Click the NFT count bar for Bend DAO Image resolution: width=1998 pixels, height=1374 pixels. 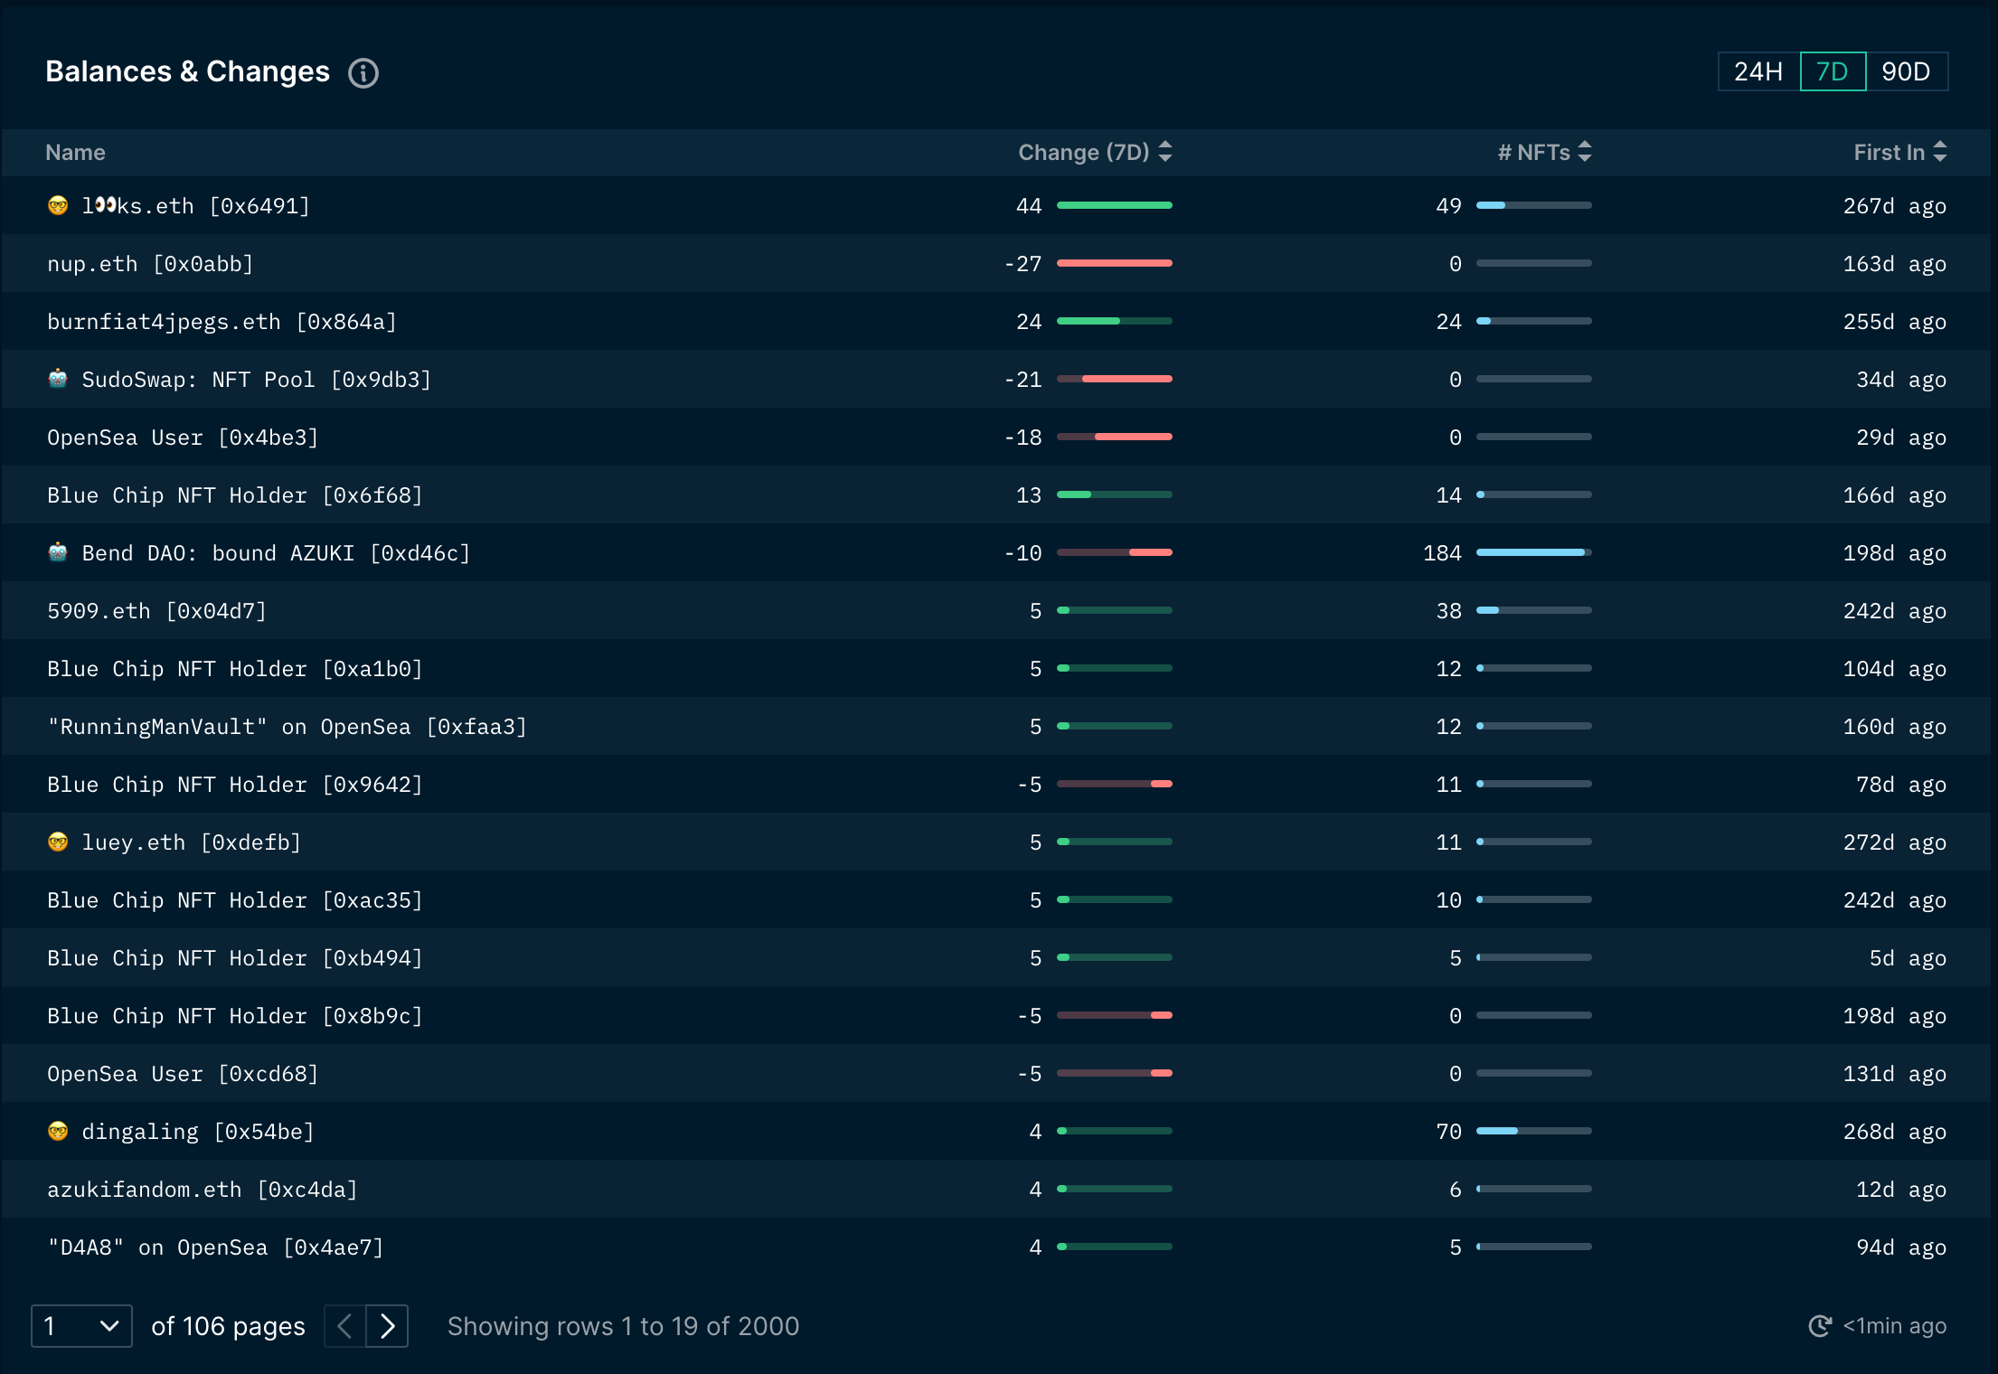pos(1534,552)
